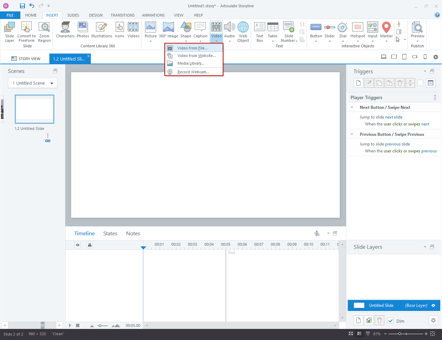Click the Zoom Region tool

[44, 32]
